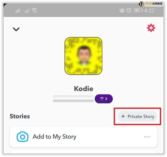The image size is (167, 157).
Task: Tap the Wi-Fi status icon
Action: [34, 10]
